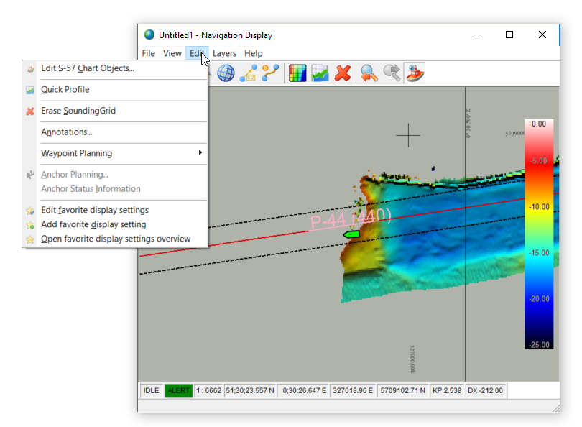Click the depth color scale legend
Image resolution: width=582 pixels, height=427 pixels.
[539, 234]
